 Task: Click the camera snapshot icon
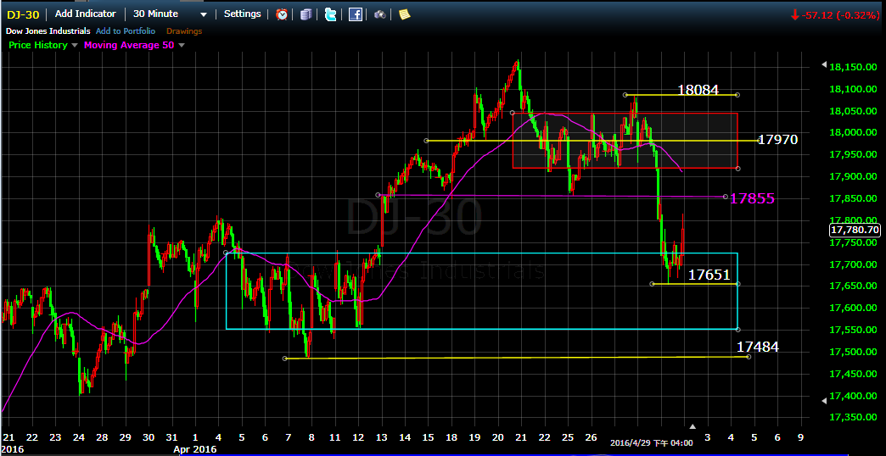(380, 14)
